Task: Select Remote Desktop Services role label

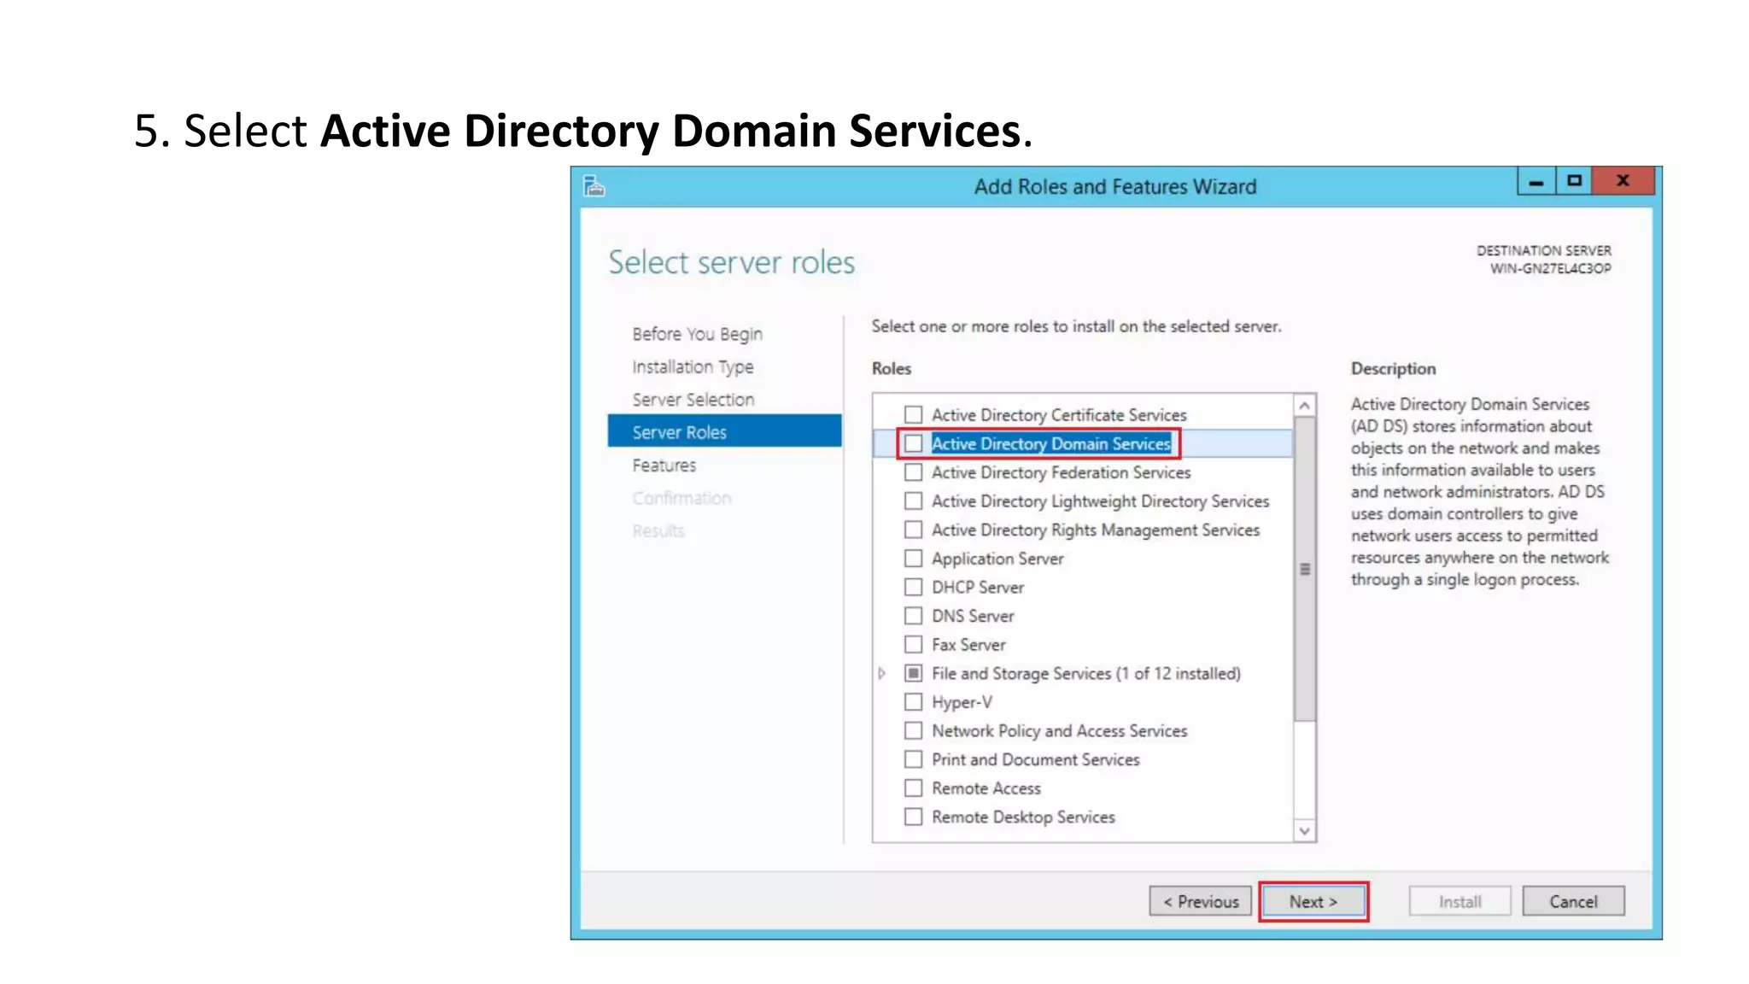Action: point(1023,817)
